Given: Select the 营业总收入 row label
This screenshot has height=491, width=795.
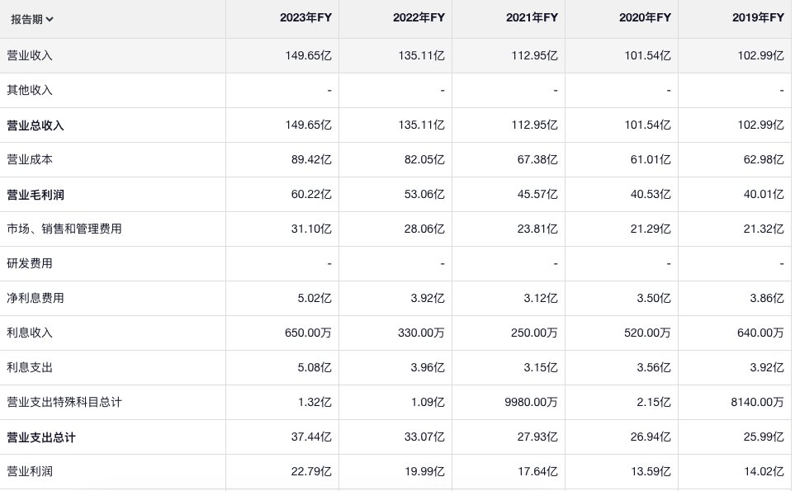Looking at the screenshot, I should point(35,125).
